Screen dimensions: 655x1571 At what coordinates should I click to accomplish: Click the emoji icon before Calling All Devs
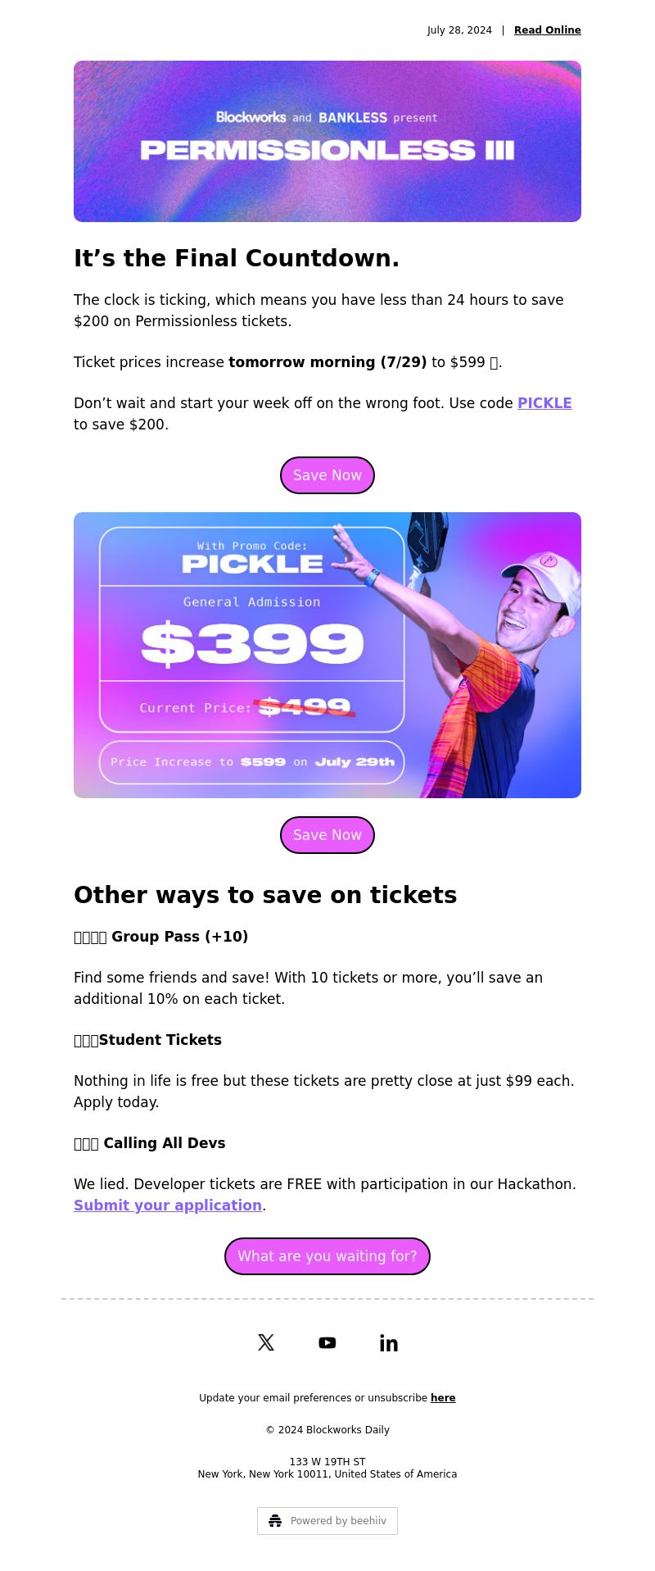pos(86,1143)
